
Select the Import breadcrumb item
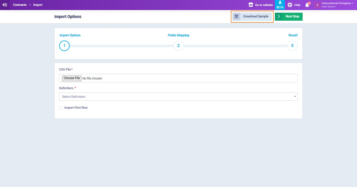pos(38,5)
